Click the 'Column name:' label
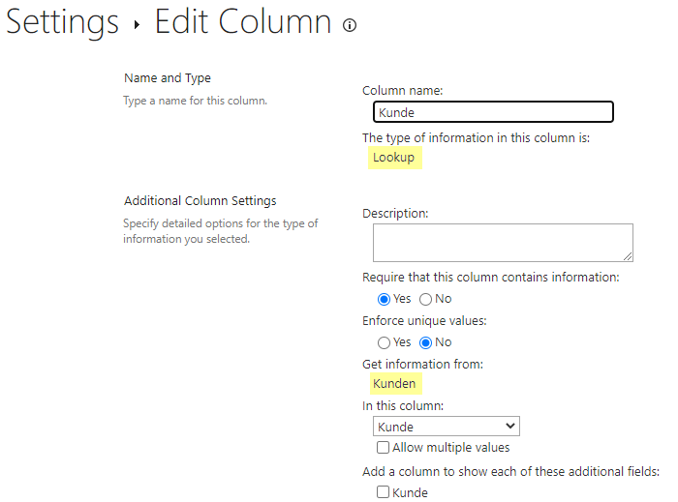 (402, 91)
